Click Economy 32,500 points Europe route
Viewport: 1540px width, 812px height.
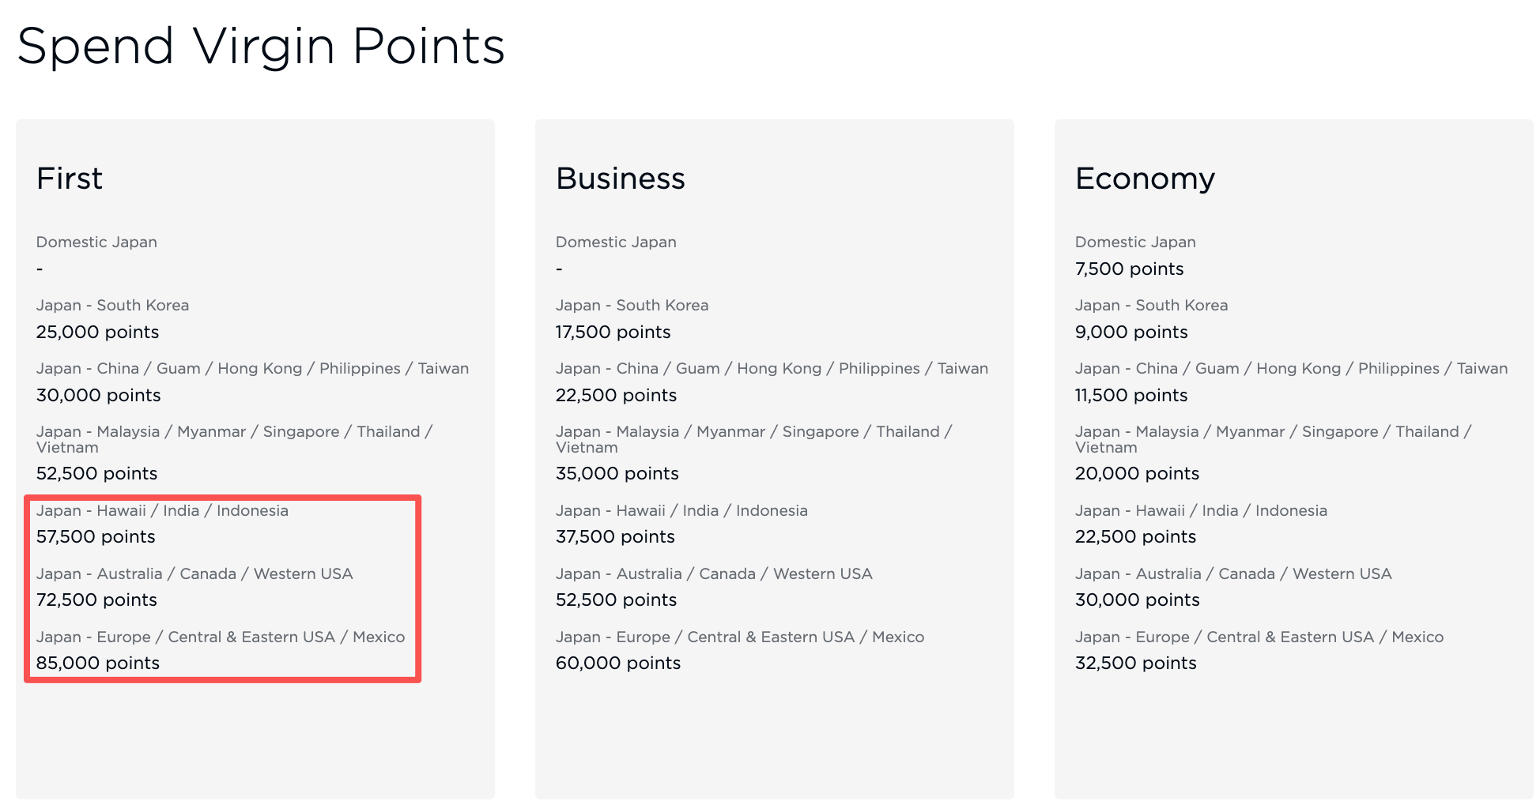(1135, 663)
